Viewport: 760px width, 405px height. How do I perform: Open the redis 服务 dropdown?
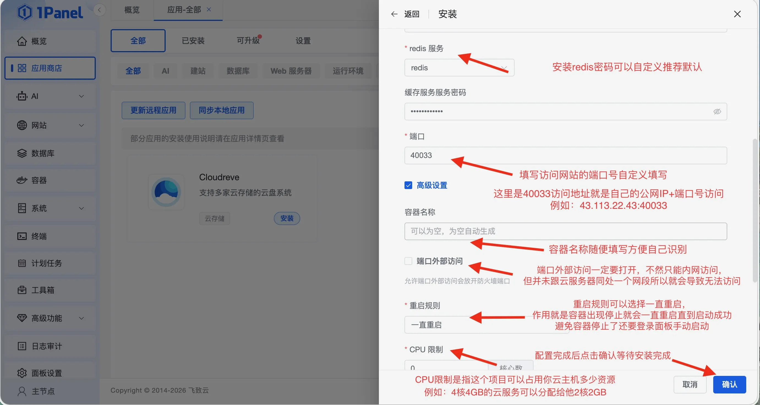[459, 67]
